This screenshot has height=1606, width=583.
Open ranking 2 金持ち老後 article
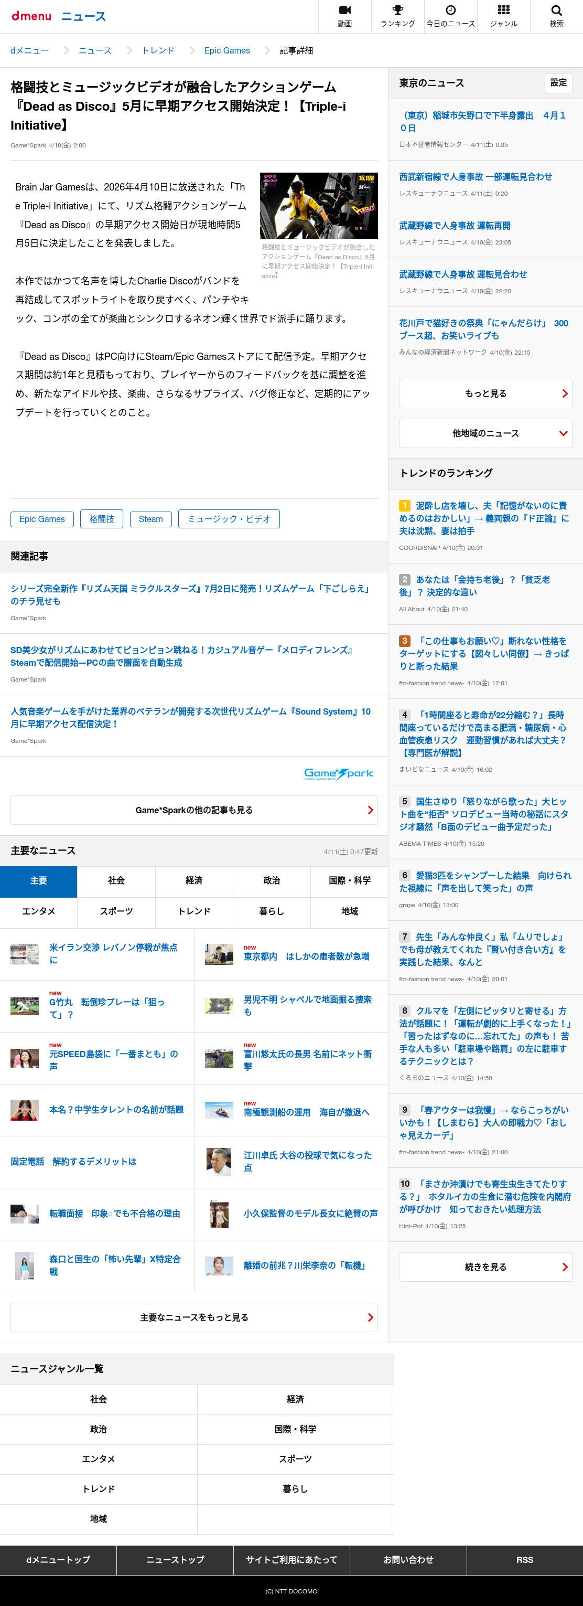[475, 586]
